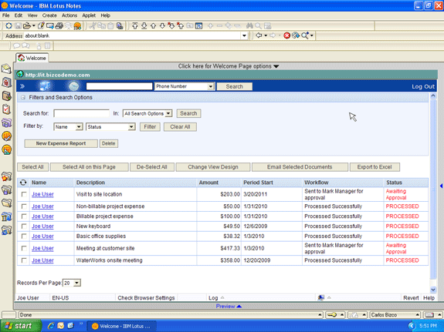Image resolution: width=444 pixels, height=332 pixels.
Task: Click the web Search magnifier icon
Action: [305, 35]
